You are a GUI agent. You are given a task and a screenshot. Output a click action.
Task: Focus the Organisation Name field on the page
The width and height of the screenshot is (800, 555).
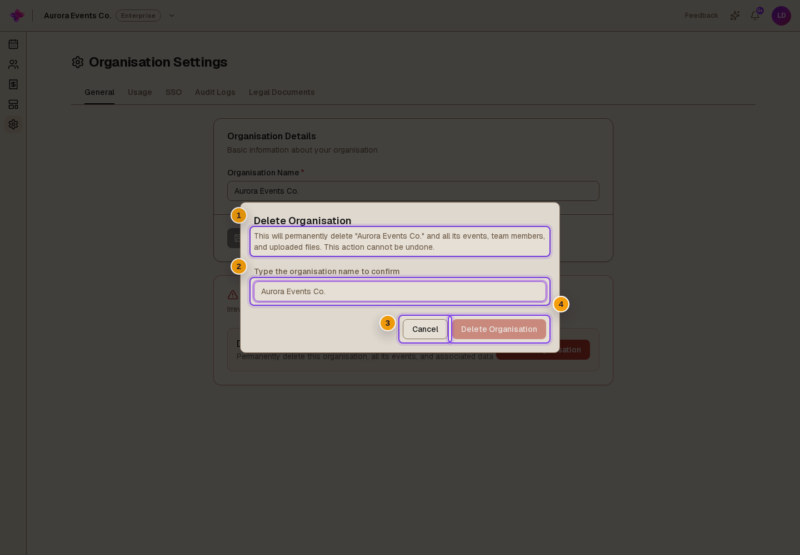click(413, 191)
